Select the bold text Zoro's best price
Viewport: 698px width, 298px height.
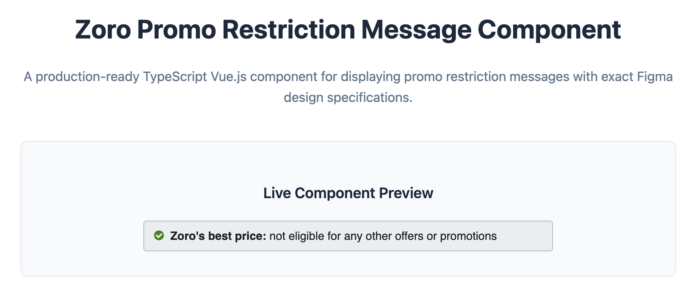point(217,236)
